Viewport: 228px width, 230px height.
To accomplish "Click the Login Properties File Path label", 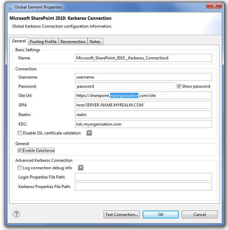I will pos(42,177).
